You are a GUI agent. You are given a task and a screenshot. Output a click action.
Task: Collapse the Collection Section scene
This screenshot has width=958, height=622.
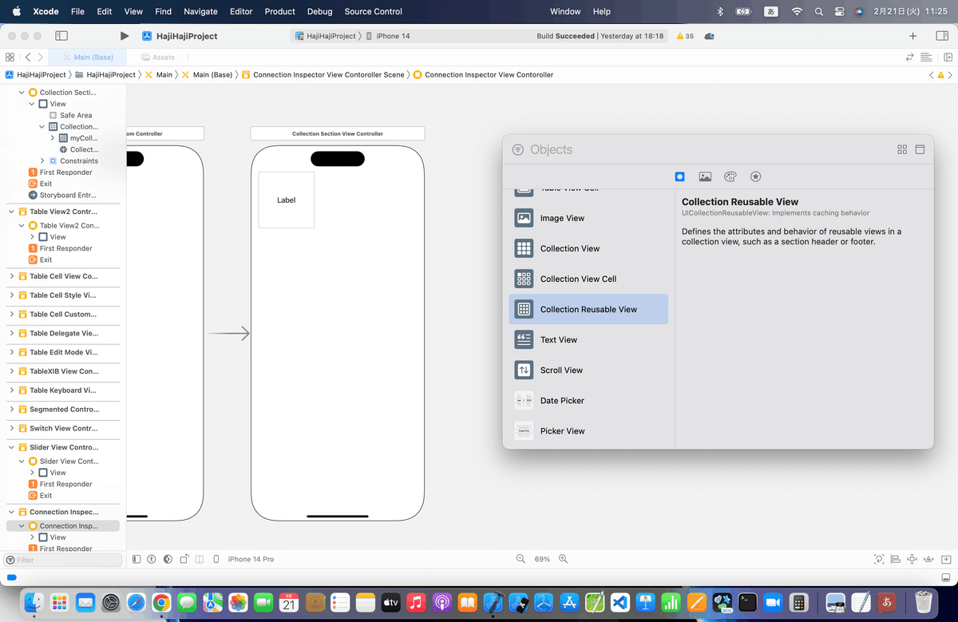(x=22, y=93)
